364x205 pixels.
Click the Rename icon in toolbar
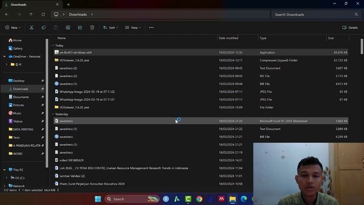(x=68, y=28)
